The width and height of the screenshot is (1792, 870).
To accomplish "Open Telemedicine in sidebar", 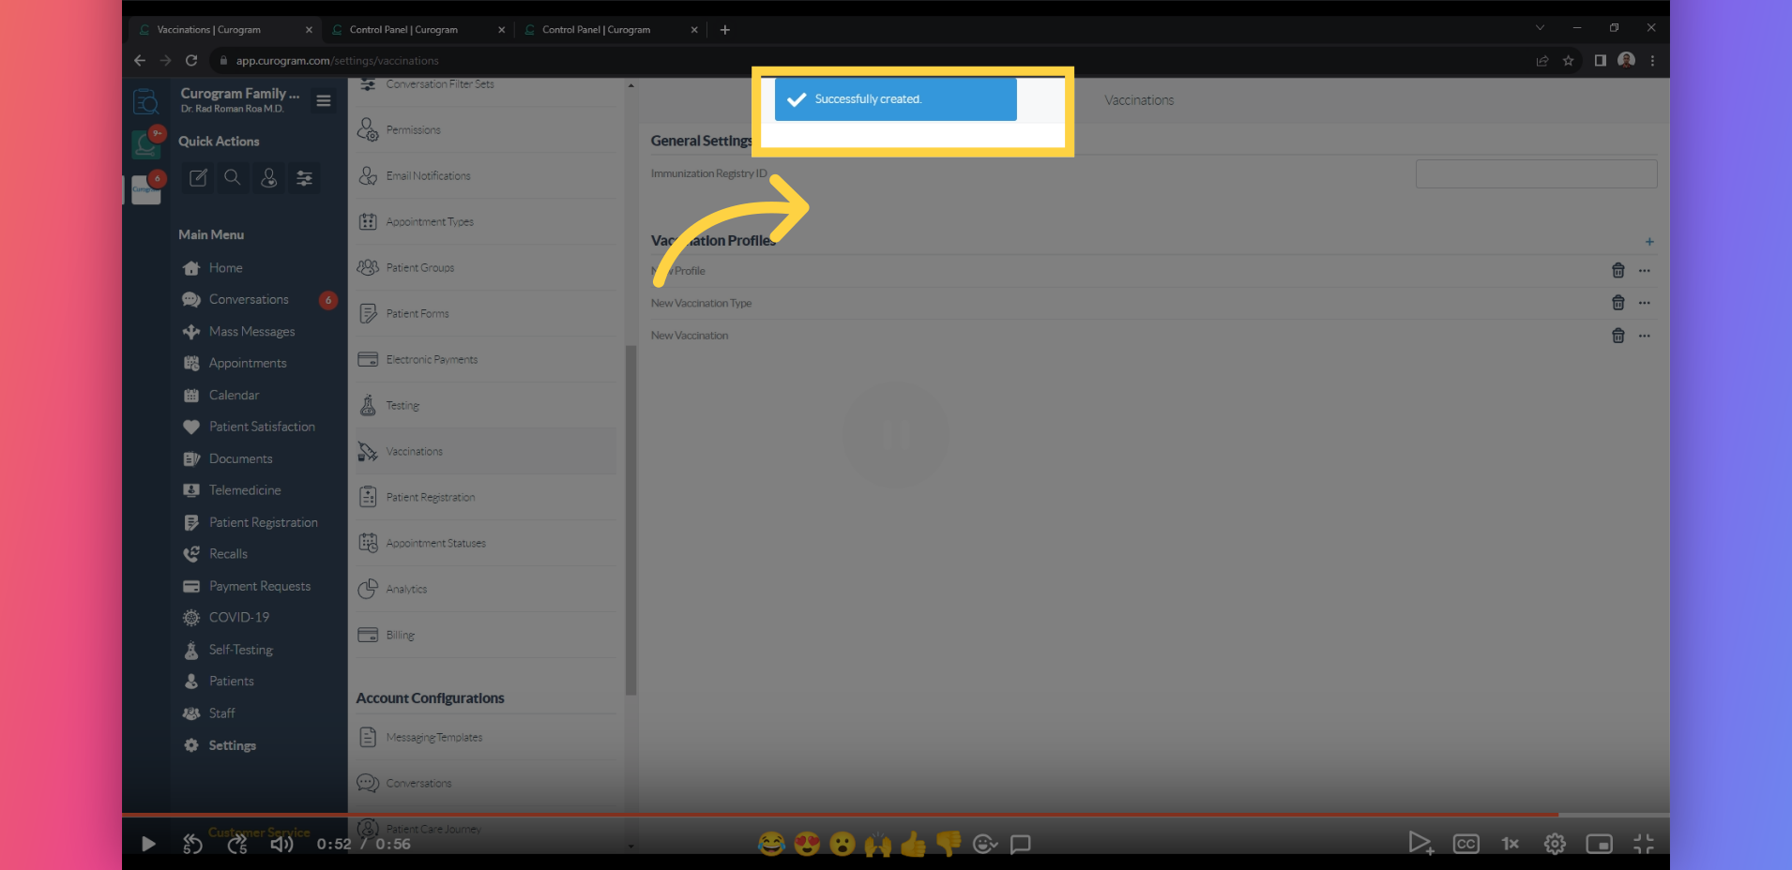I will point(245,490).
